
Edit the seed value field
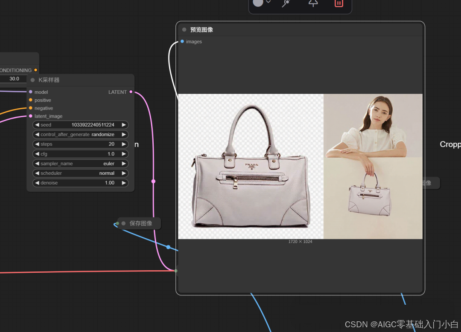[80, 125]
